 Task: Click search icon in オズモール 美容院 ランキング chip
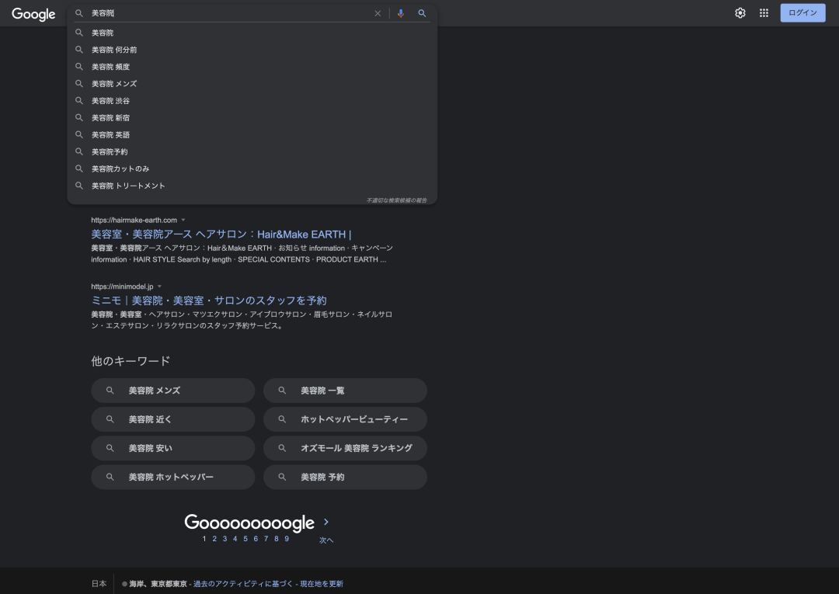point(282,448)
